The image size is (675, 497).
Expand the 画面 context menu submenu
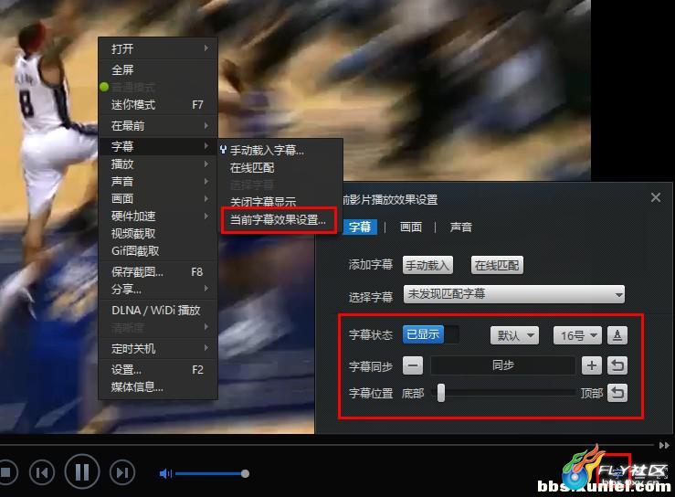[x=158, y=198]
